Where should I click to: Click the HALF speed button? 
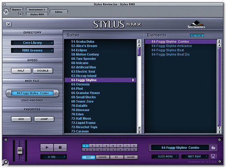pos(21,70)
